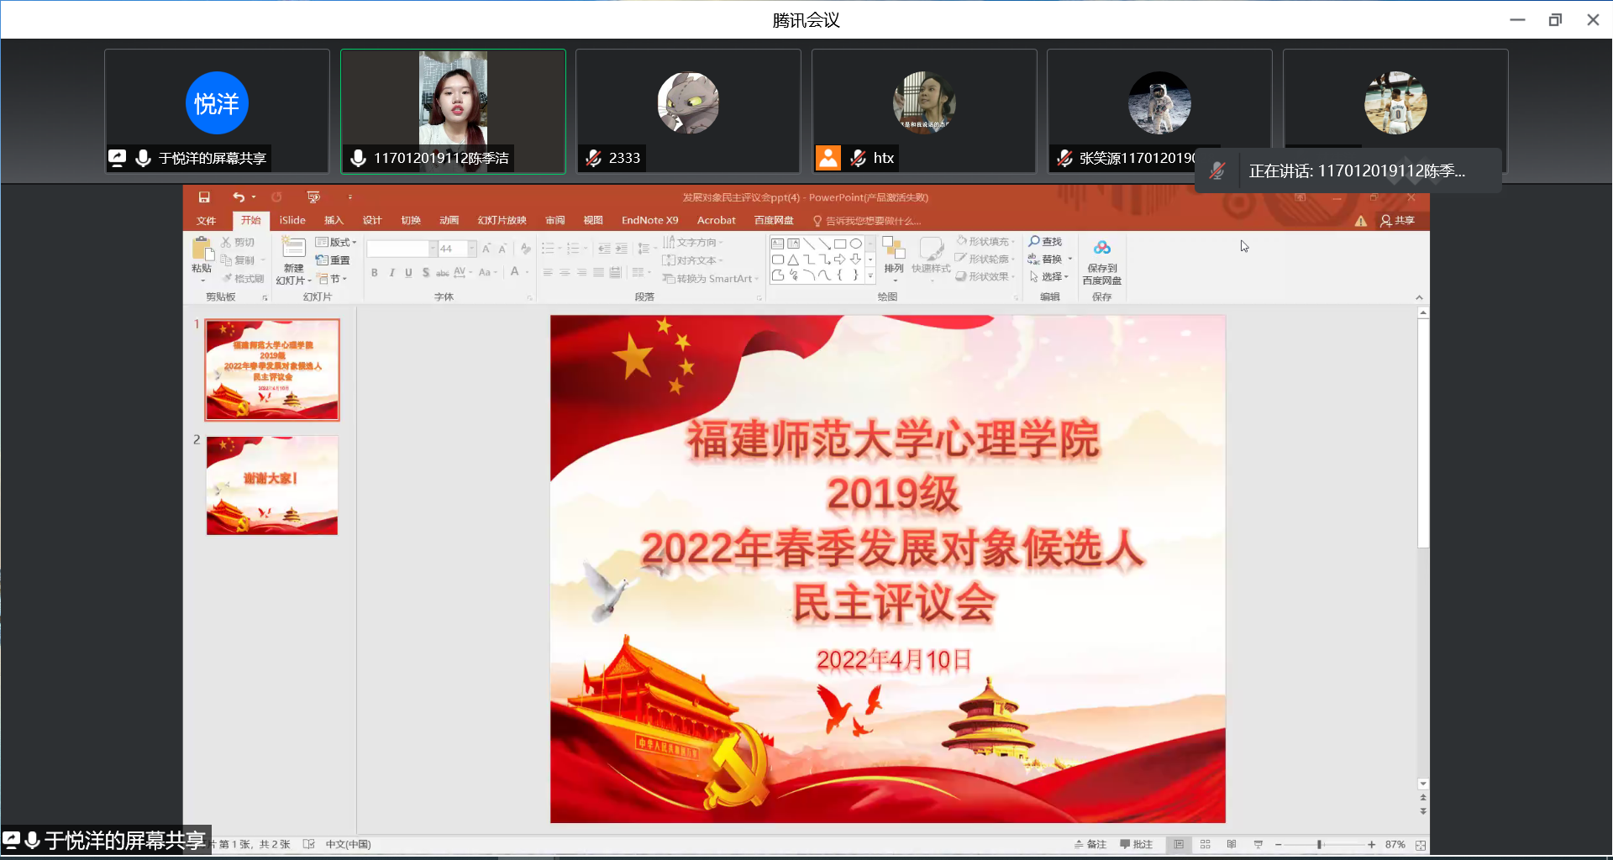Click fit slide to window icon
This screenshot has width=1613, height=860.
point(1421,845)
